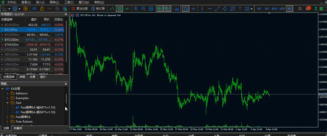The width and height of the screenshot is (327, 136).
Task: Click the green connection status indicator
Action: point(323,8)
